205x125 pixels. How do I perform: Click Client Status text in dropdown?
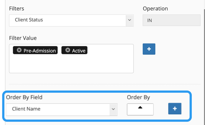pyautogui.click(x=29, y=20)
